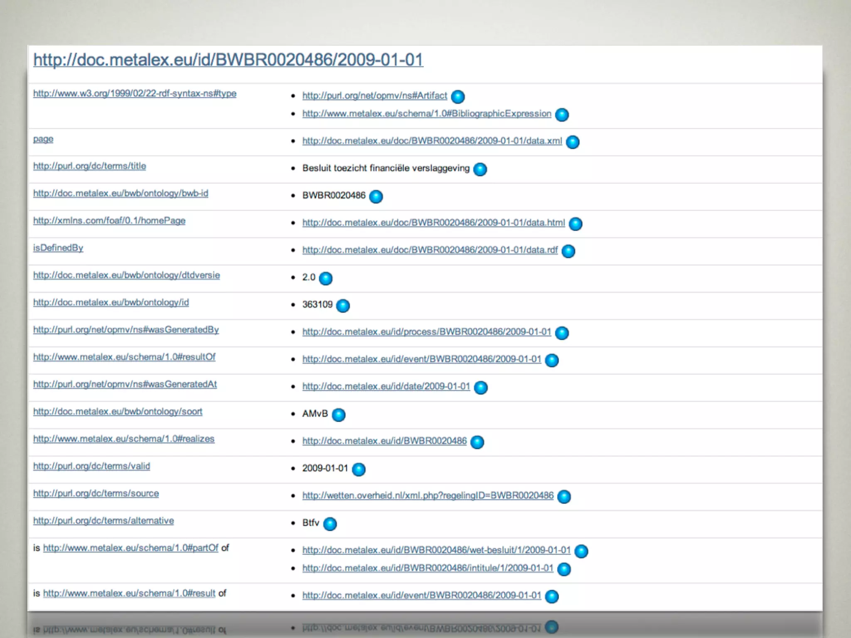Image resolution: width=851 pixels, height=638 pixels.
Task: Click blue globe icon beside opmv#Artifact link
Action: [457, 96]
